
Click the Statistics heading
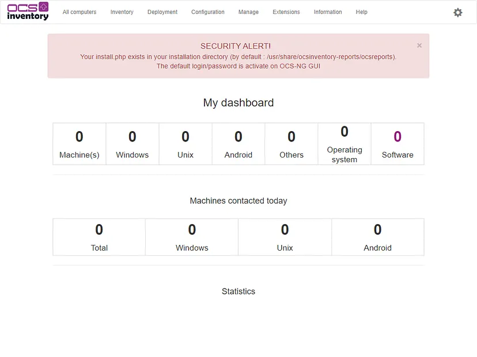click(238, 291)
